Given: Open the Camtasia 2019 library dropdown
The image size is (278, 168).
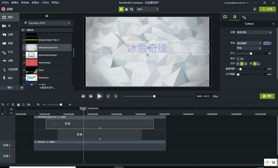Looking at the screenshot, I should pos(49,23).
